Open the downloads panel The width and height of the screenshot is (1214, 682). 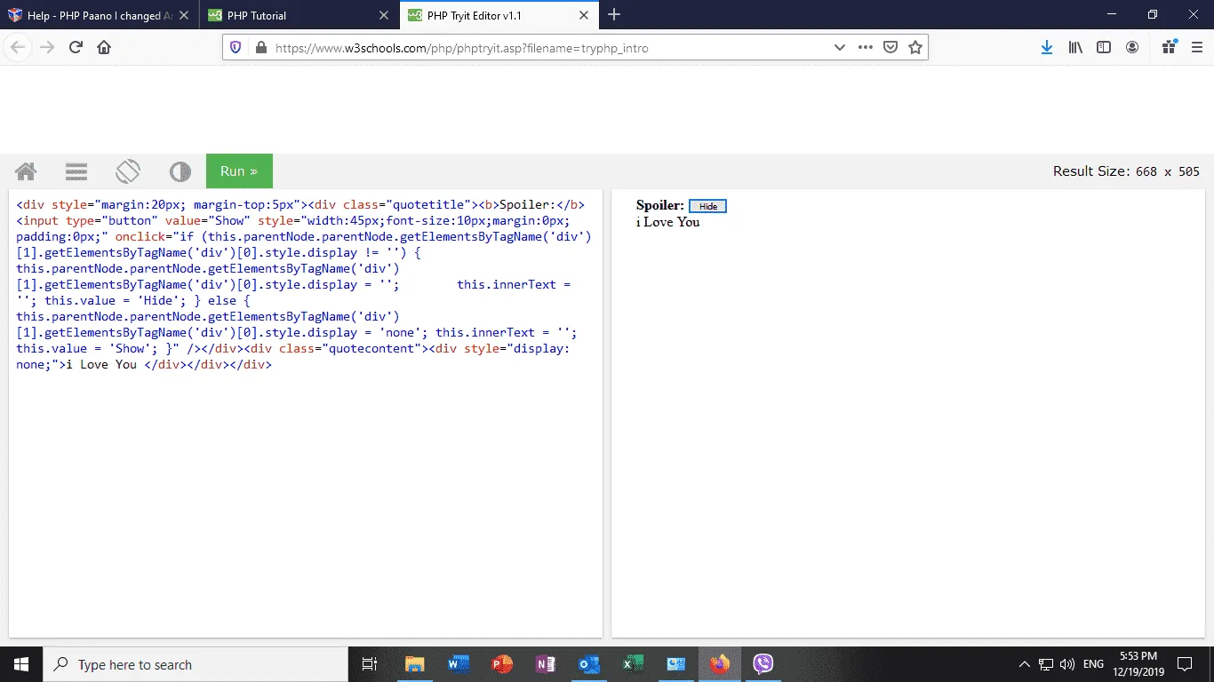pos(1047,48)
